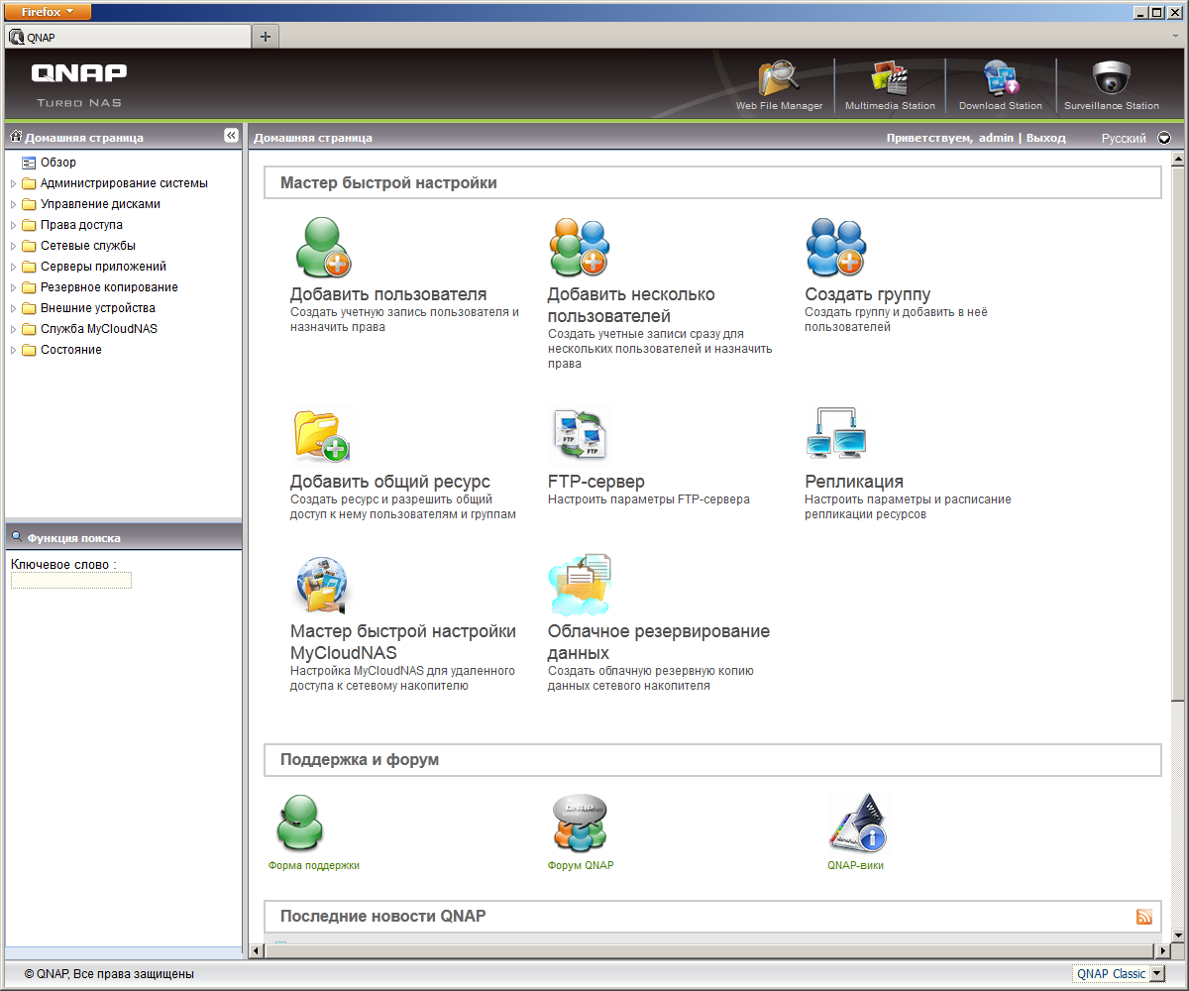Open Download Station icon
The image size is (1189, 991).
(x=1001, y=78)
